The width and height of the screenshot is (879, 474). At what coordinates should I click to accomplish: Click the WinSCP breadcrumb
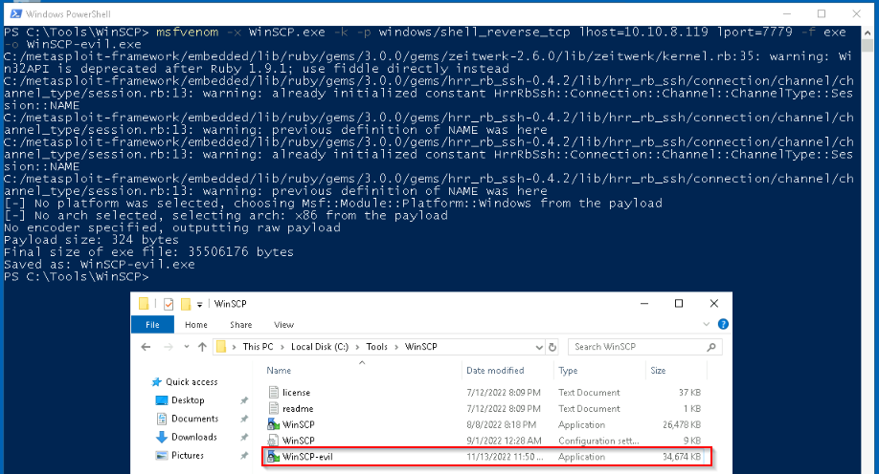[421, 347]
